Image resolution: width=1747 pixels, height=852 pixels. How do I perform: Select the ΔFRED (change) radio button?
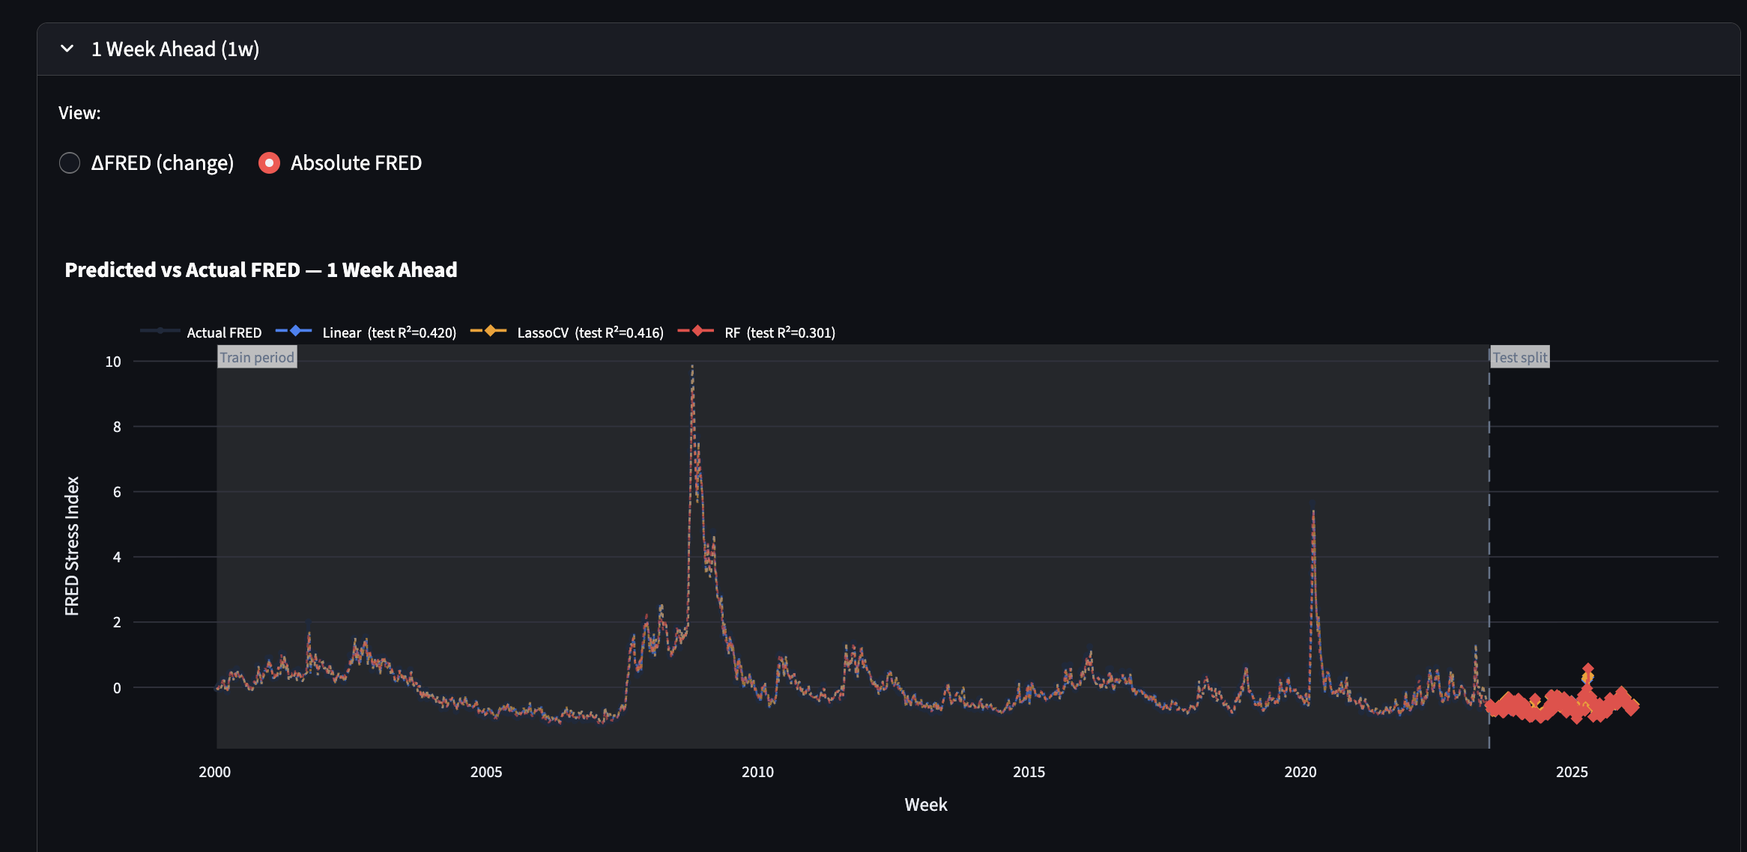point(70,162)
